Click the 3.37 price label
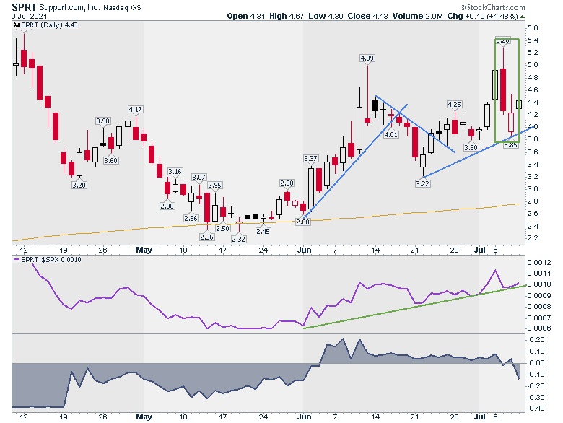Viewport: 563px width, 423px height. click(x=310, y=158)
